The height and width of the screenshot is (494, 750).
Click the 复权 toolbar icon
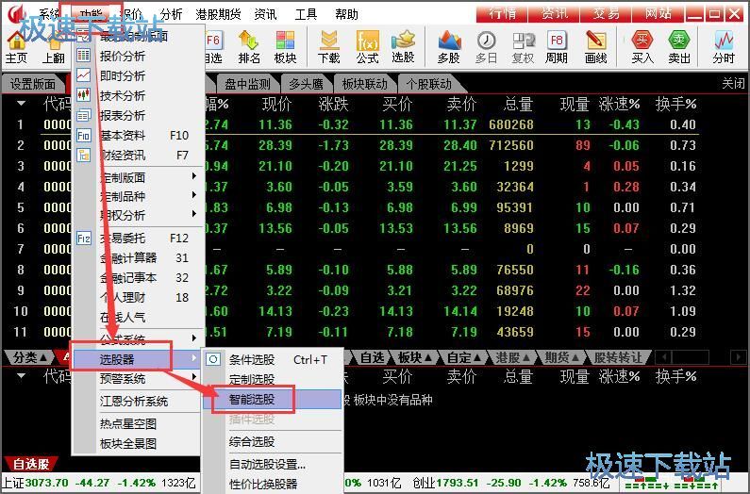click(x=523, y=47)
